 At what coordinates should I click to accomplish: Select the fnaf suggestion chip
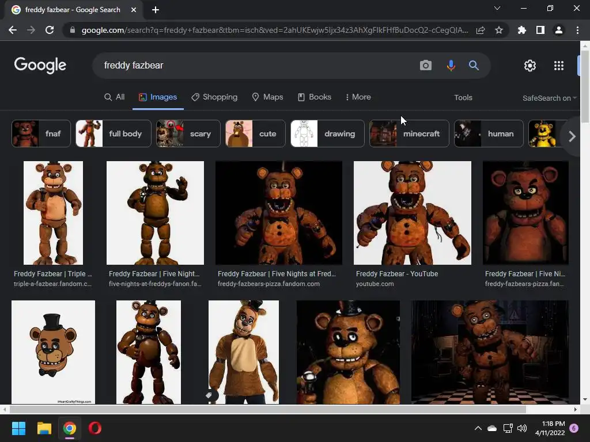[x=41, y=134]
